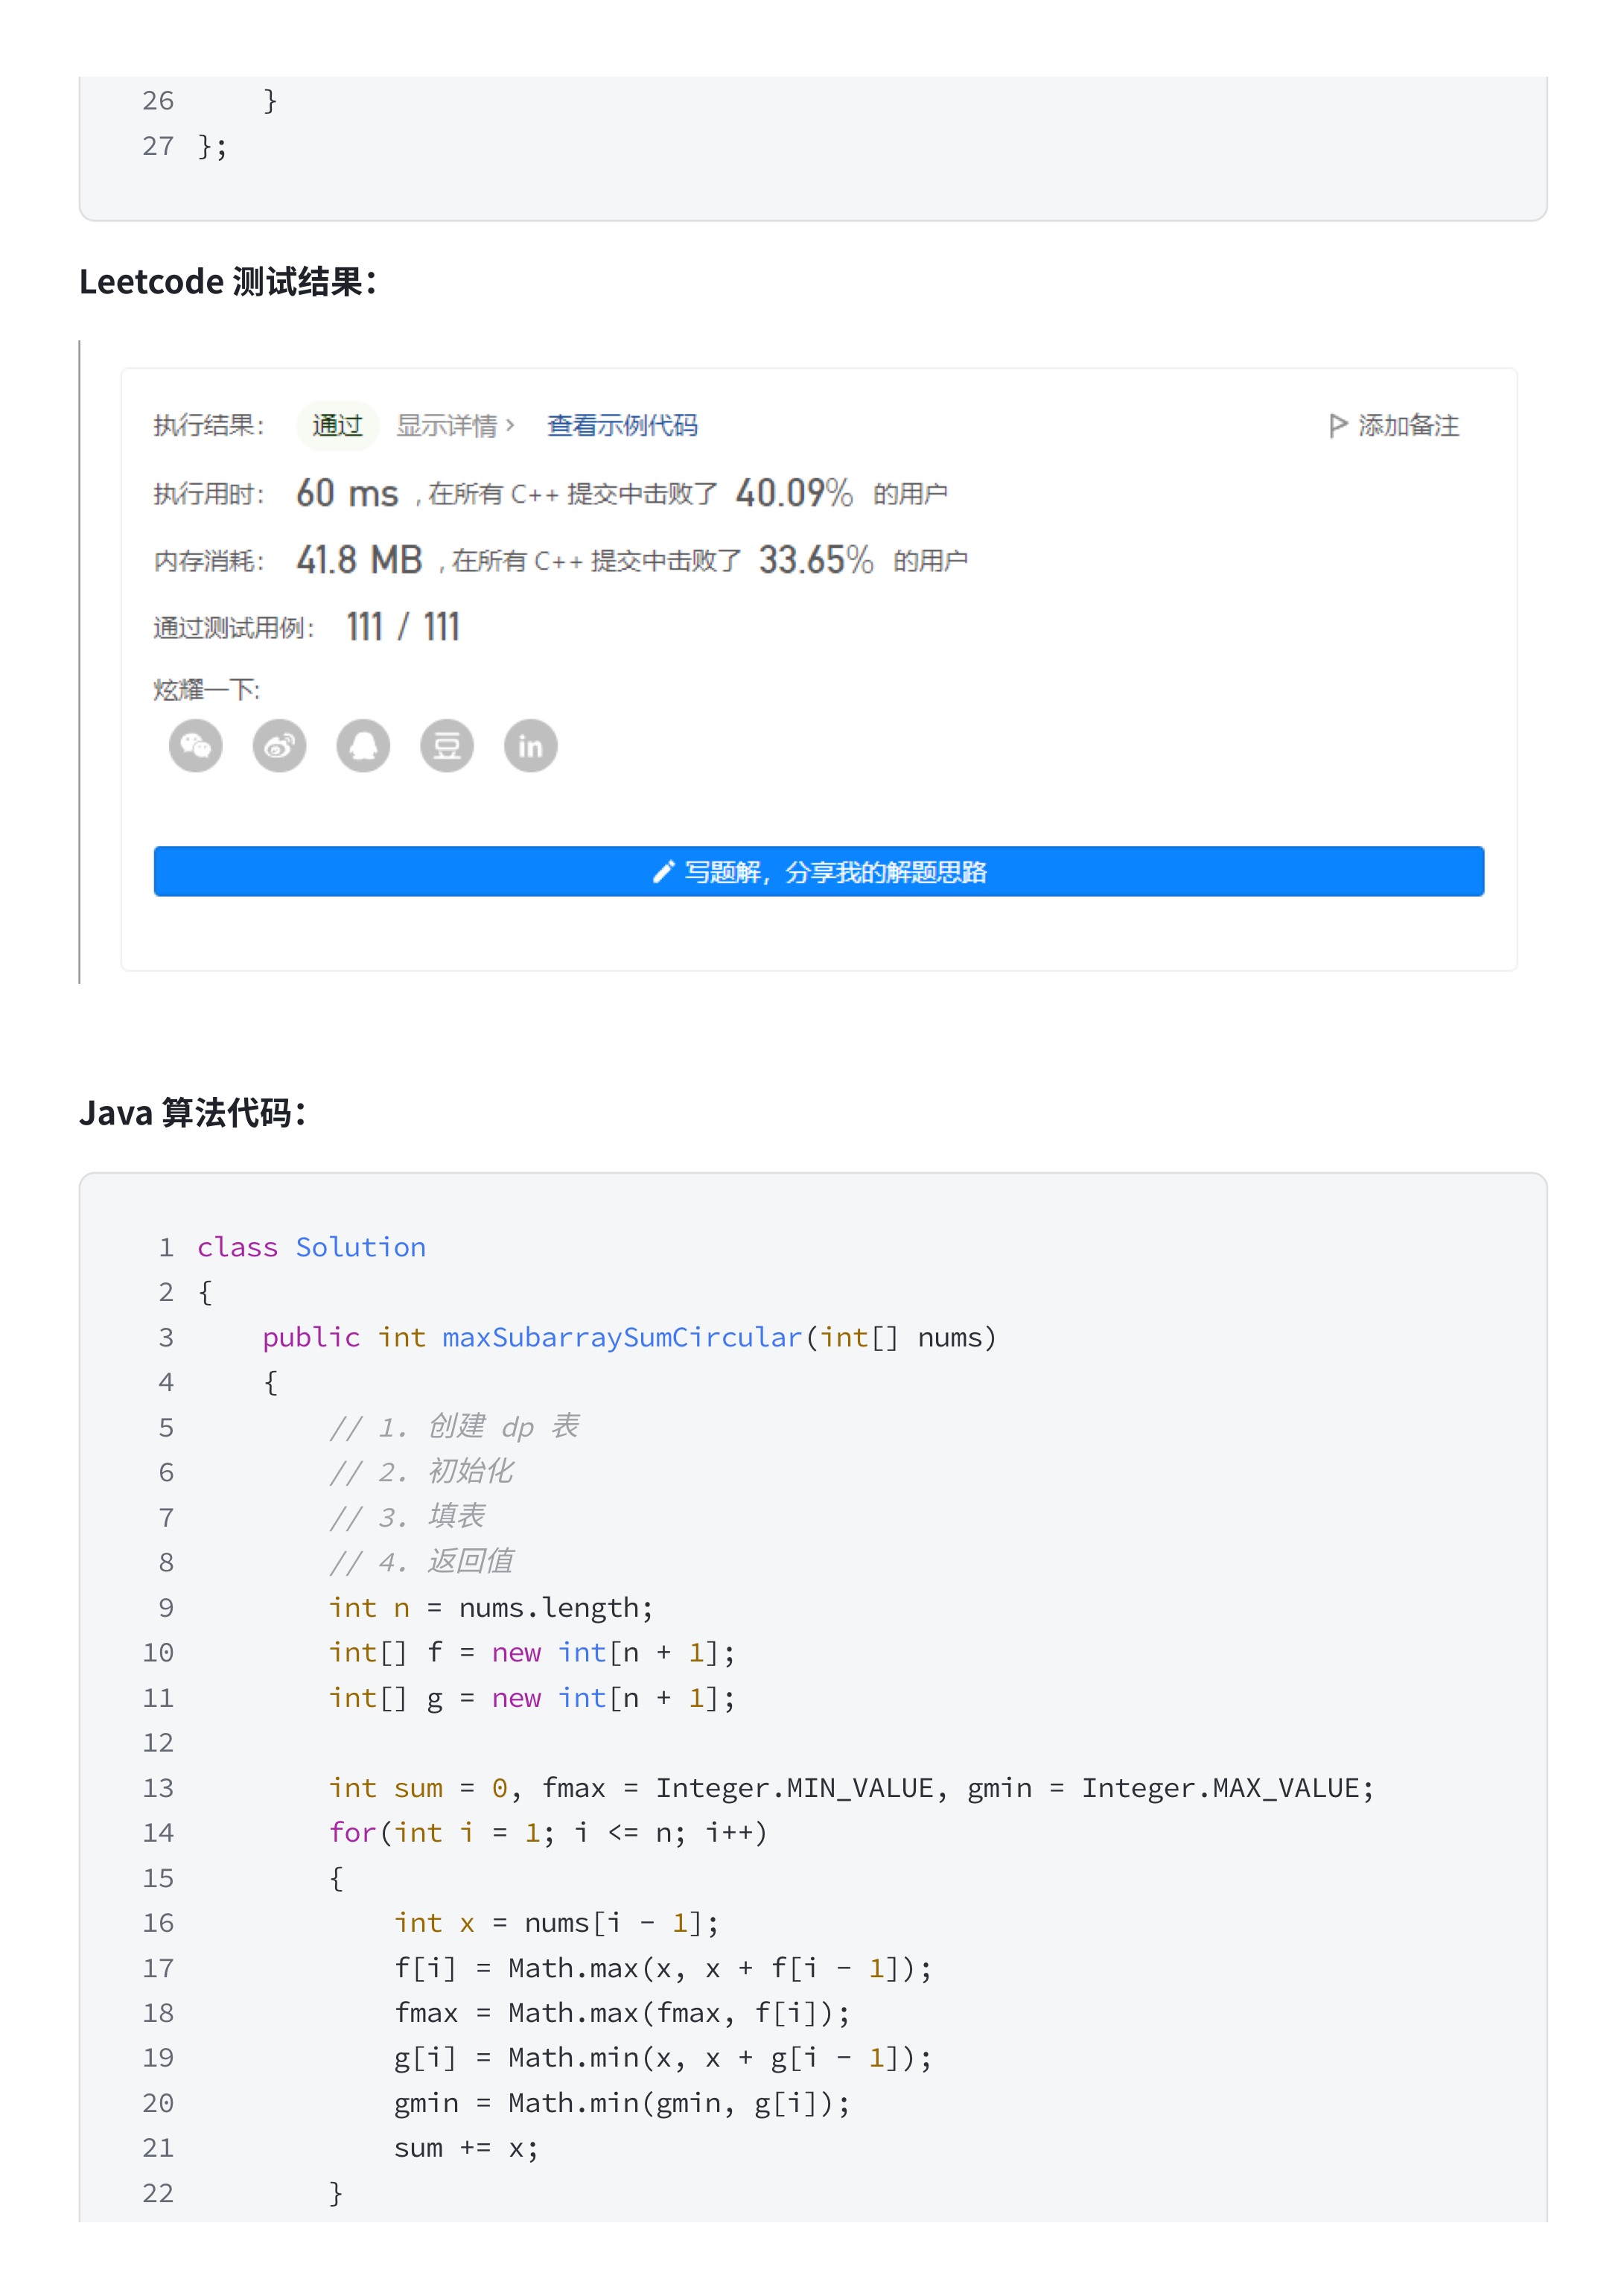Click maxSubarraySumCircular method name in code
This screenshot has height=2296, width=1624.
click(622, 1337)
